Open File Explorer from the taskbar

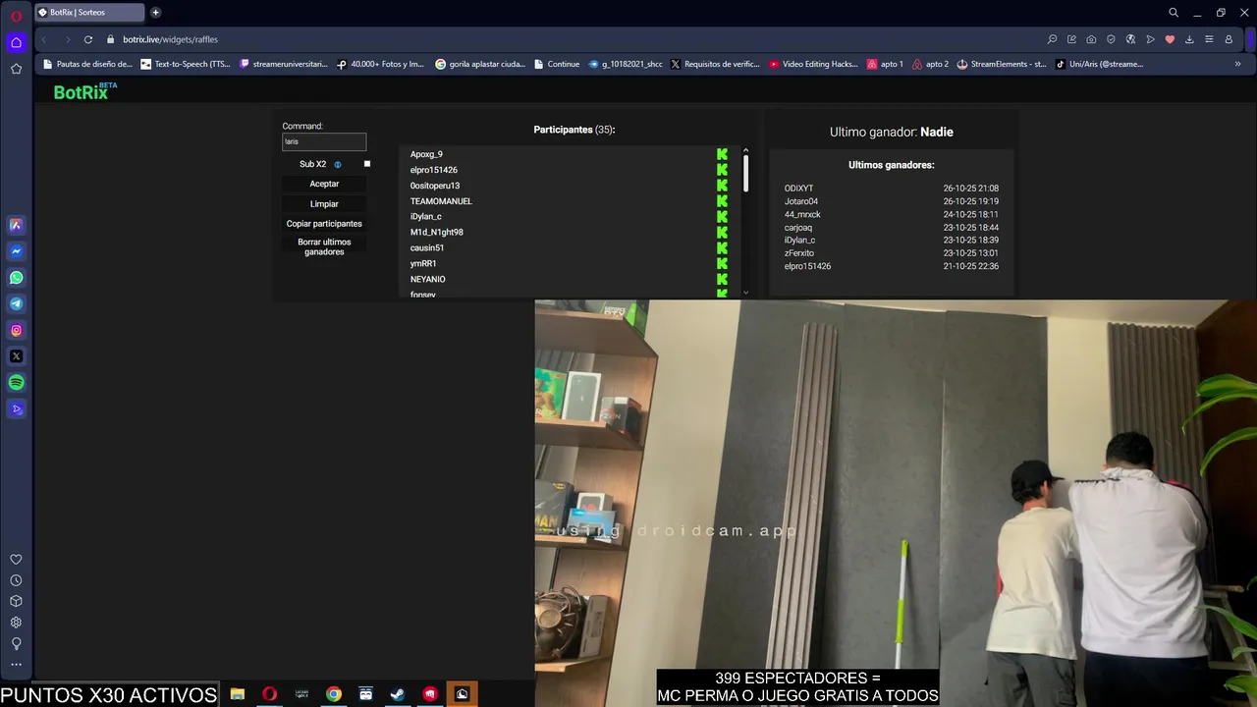237,694
